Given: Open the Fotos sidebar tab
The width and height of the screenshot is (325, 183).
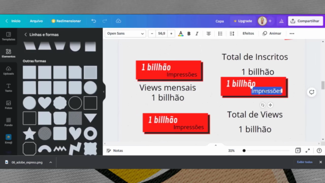Looking at the screenshot, I should tap(9, 105).
